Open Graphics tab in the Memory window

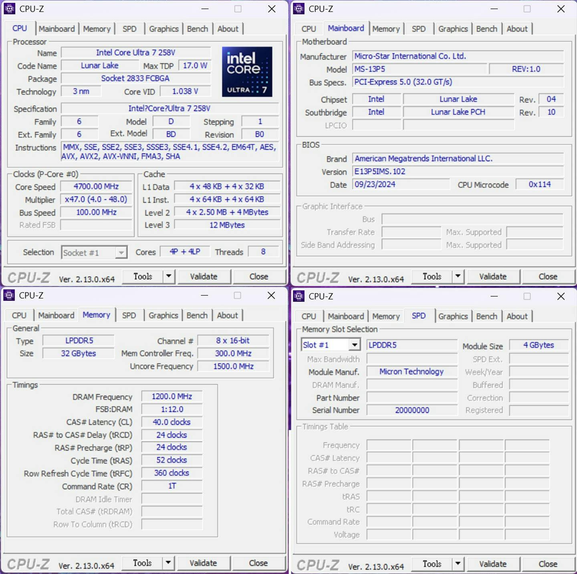pos(163,315)
